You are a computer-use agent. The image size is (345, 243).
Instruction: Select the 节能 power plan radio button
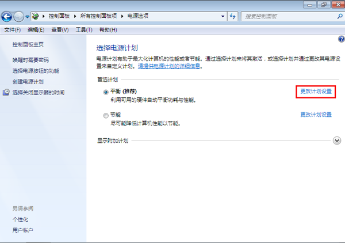point(105,115)
